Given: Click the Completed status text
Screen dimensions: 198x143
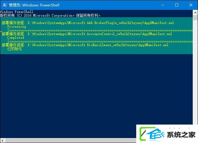Looking at the screenshot, I should 16,38.
